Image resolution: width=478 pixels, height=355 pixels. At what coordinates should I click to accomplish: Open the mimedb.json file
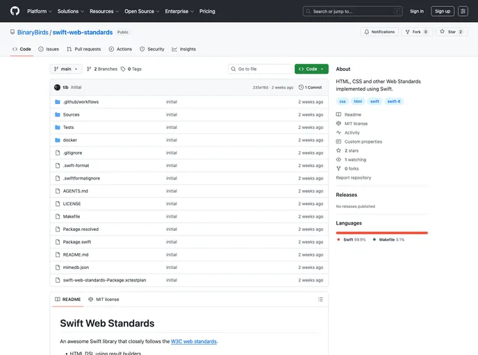76,268
